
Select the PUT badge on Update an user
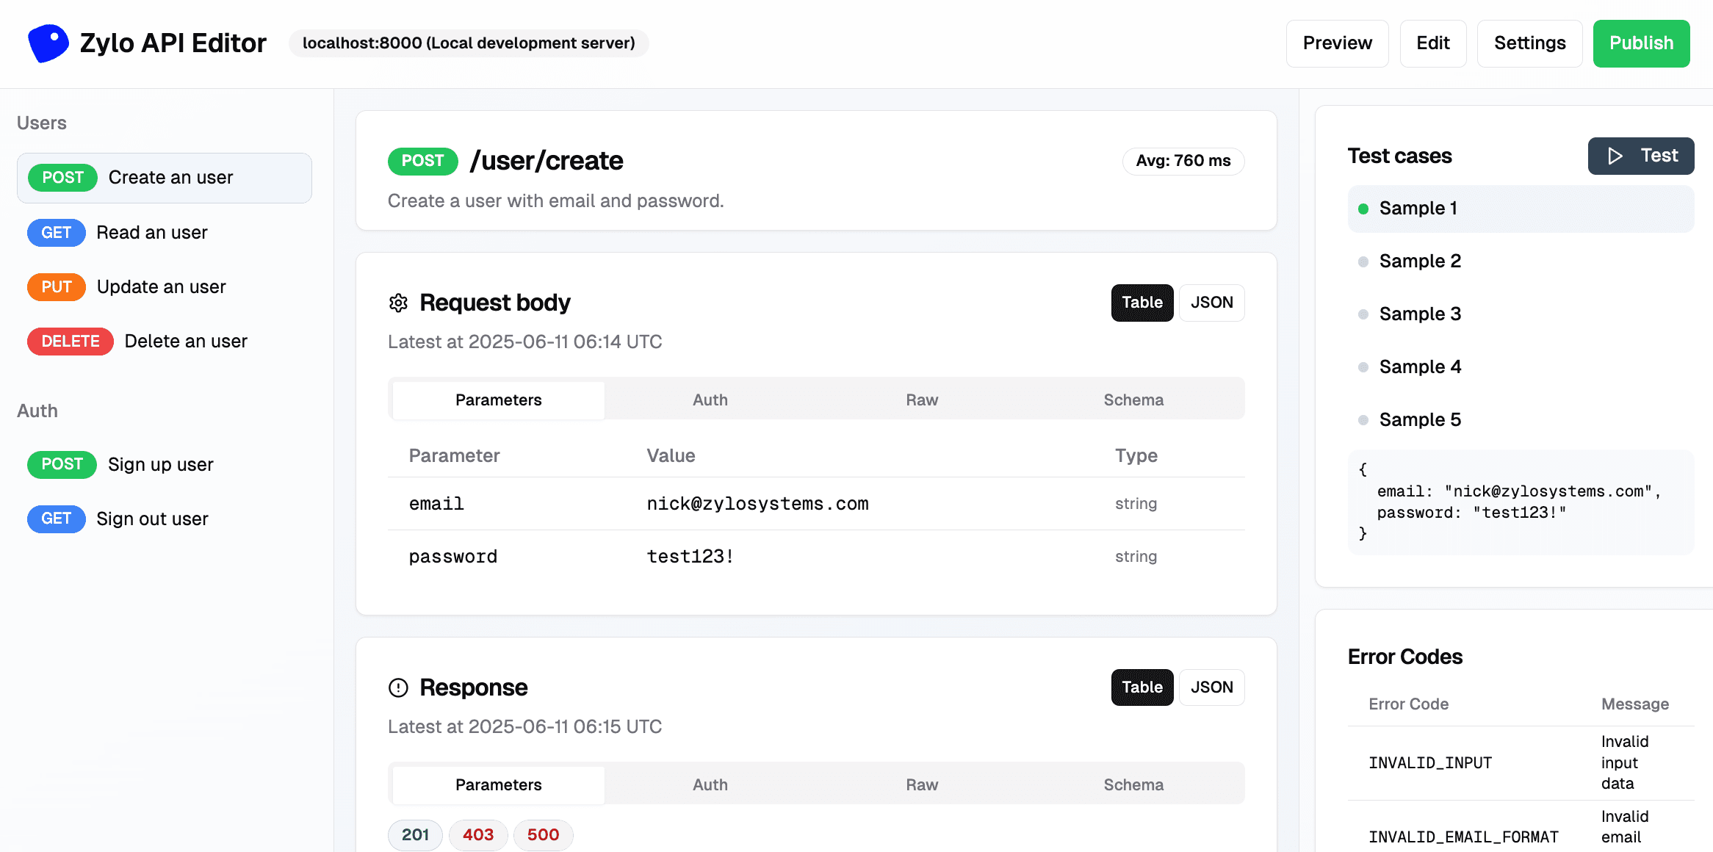pos(56,286)
